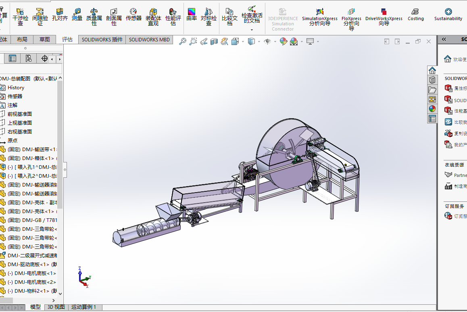The width and height of the screenshot is (467, 312).
Task: Open the SOLIDWORKS 插件 tab
Action: 102,39
